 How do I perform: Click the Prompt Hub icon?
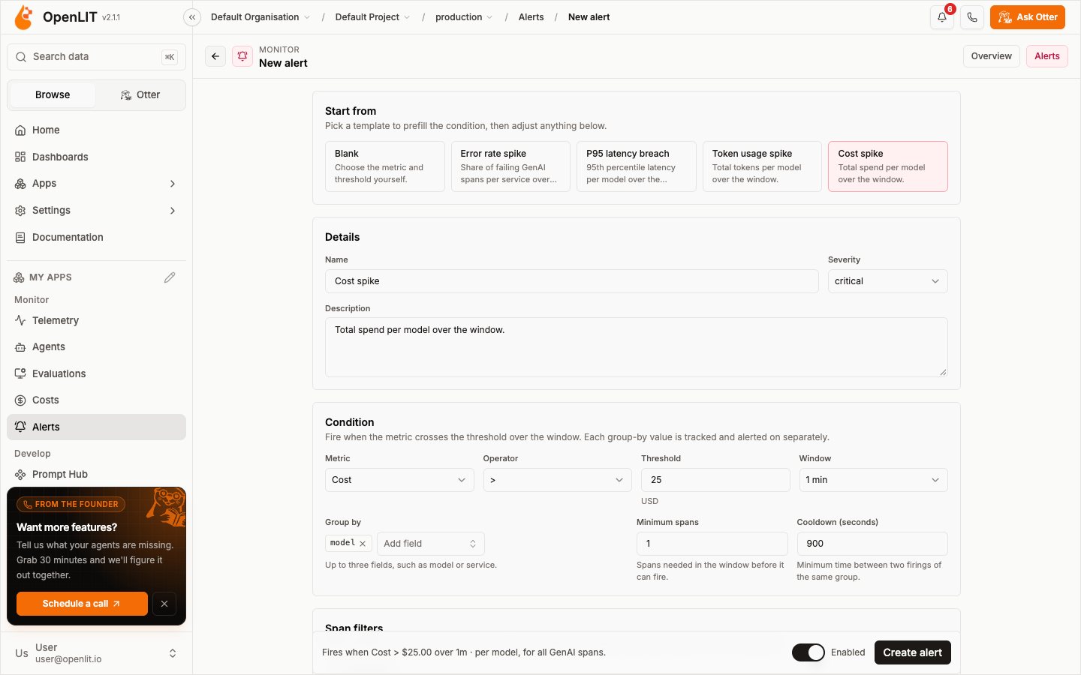(x=20, y=475)
